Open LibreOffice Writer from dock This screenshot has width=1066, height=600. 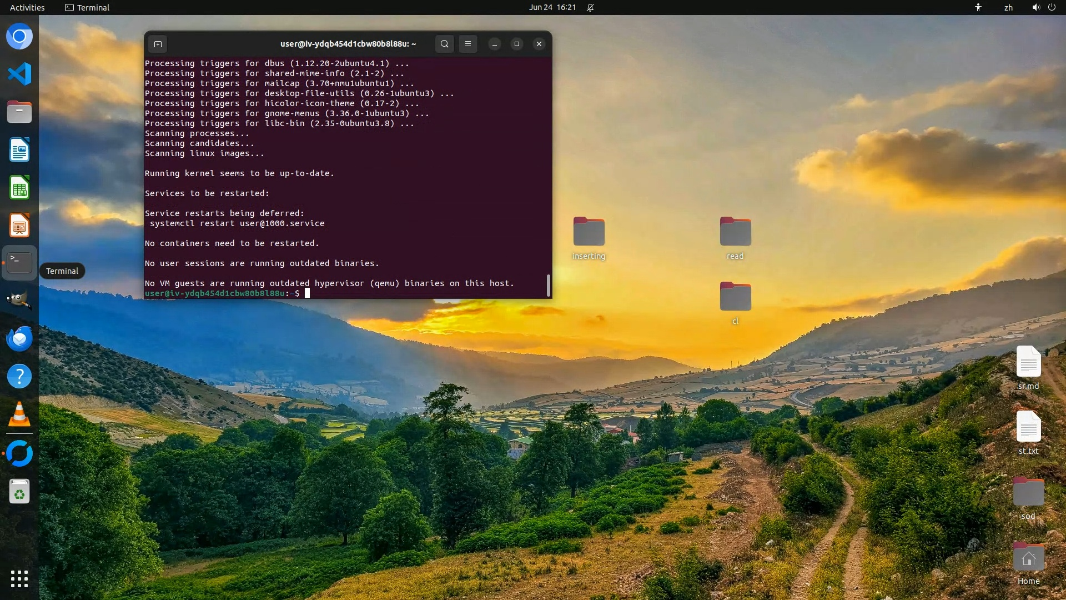(x=19, y=150)
